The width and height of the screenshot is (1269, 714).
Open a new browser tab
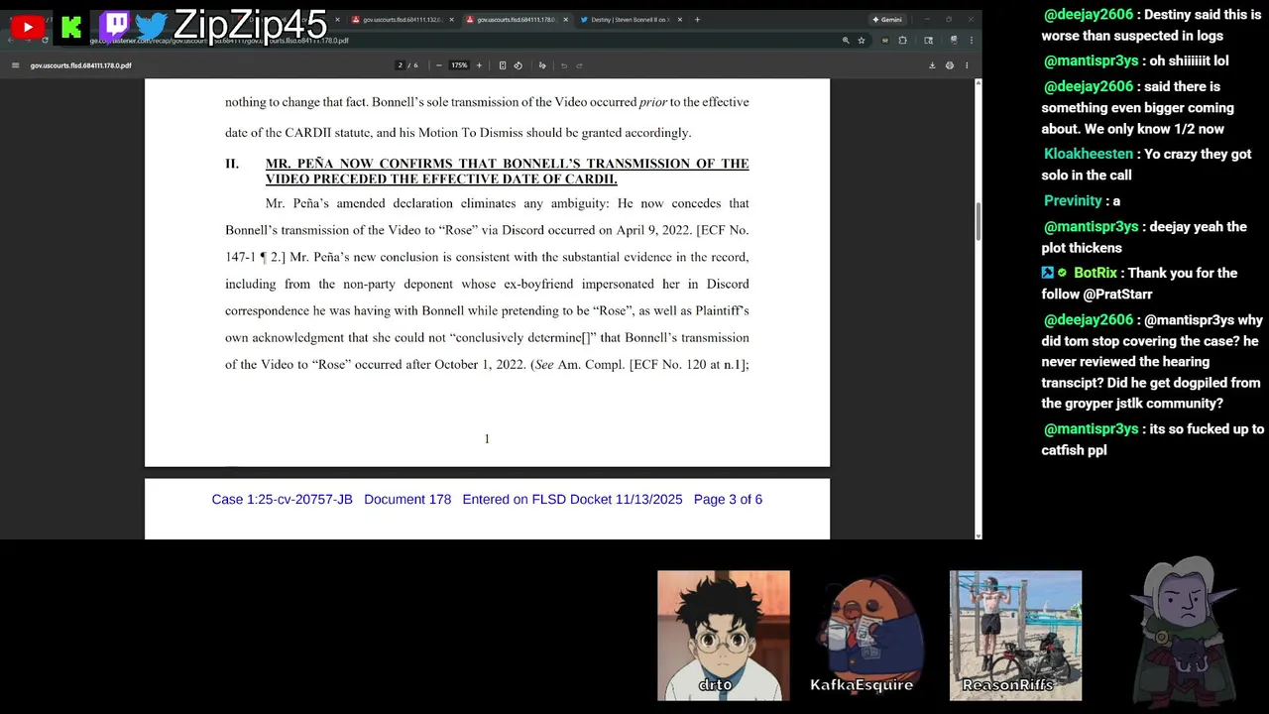(697, 20)
